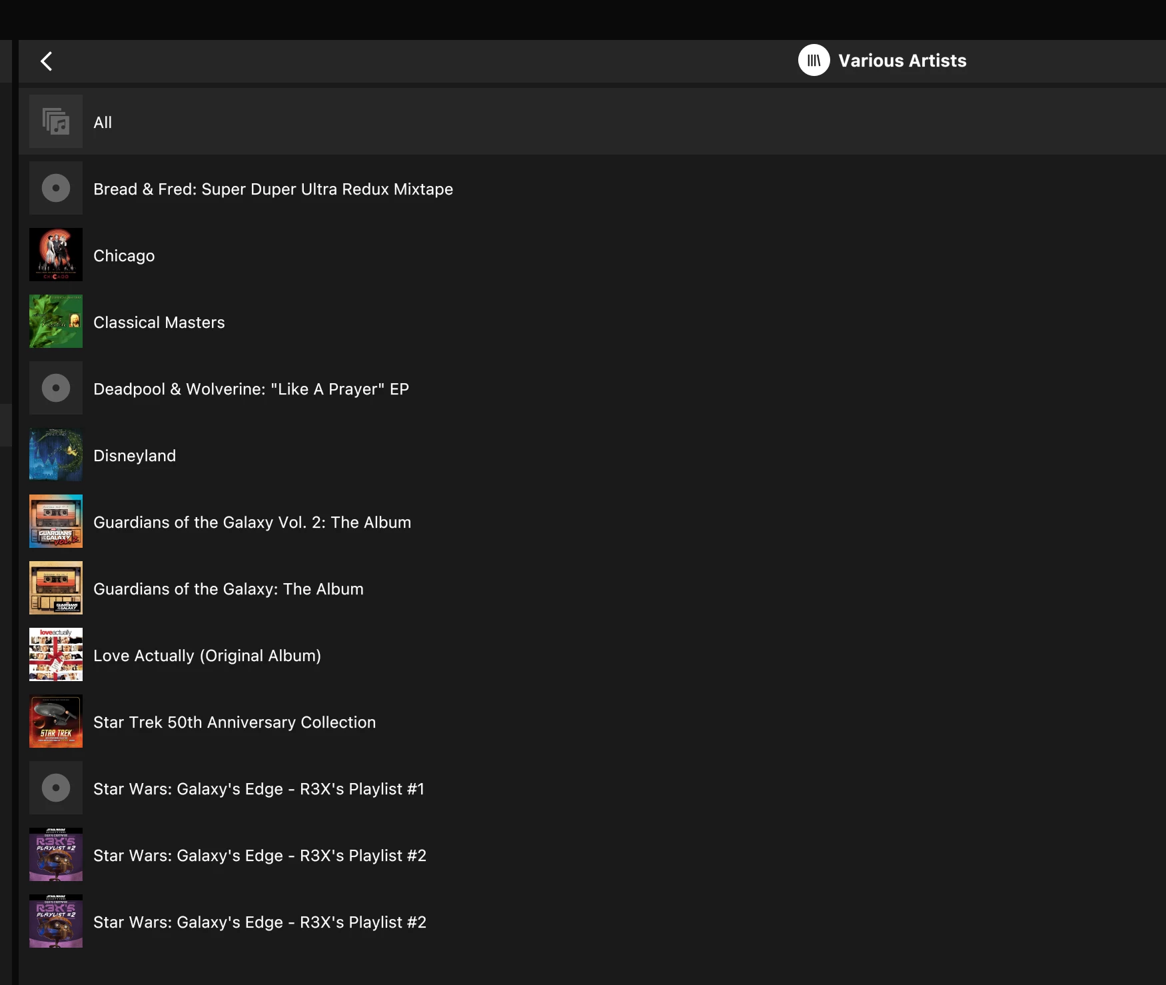This screenshot has width=1166, height=985.
Task: Open the Love Actually (Original Album) entry
Action: [x=207, y=656]
